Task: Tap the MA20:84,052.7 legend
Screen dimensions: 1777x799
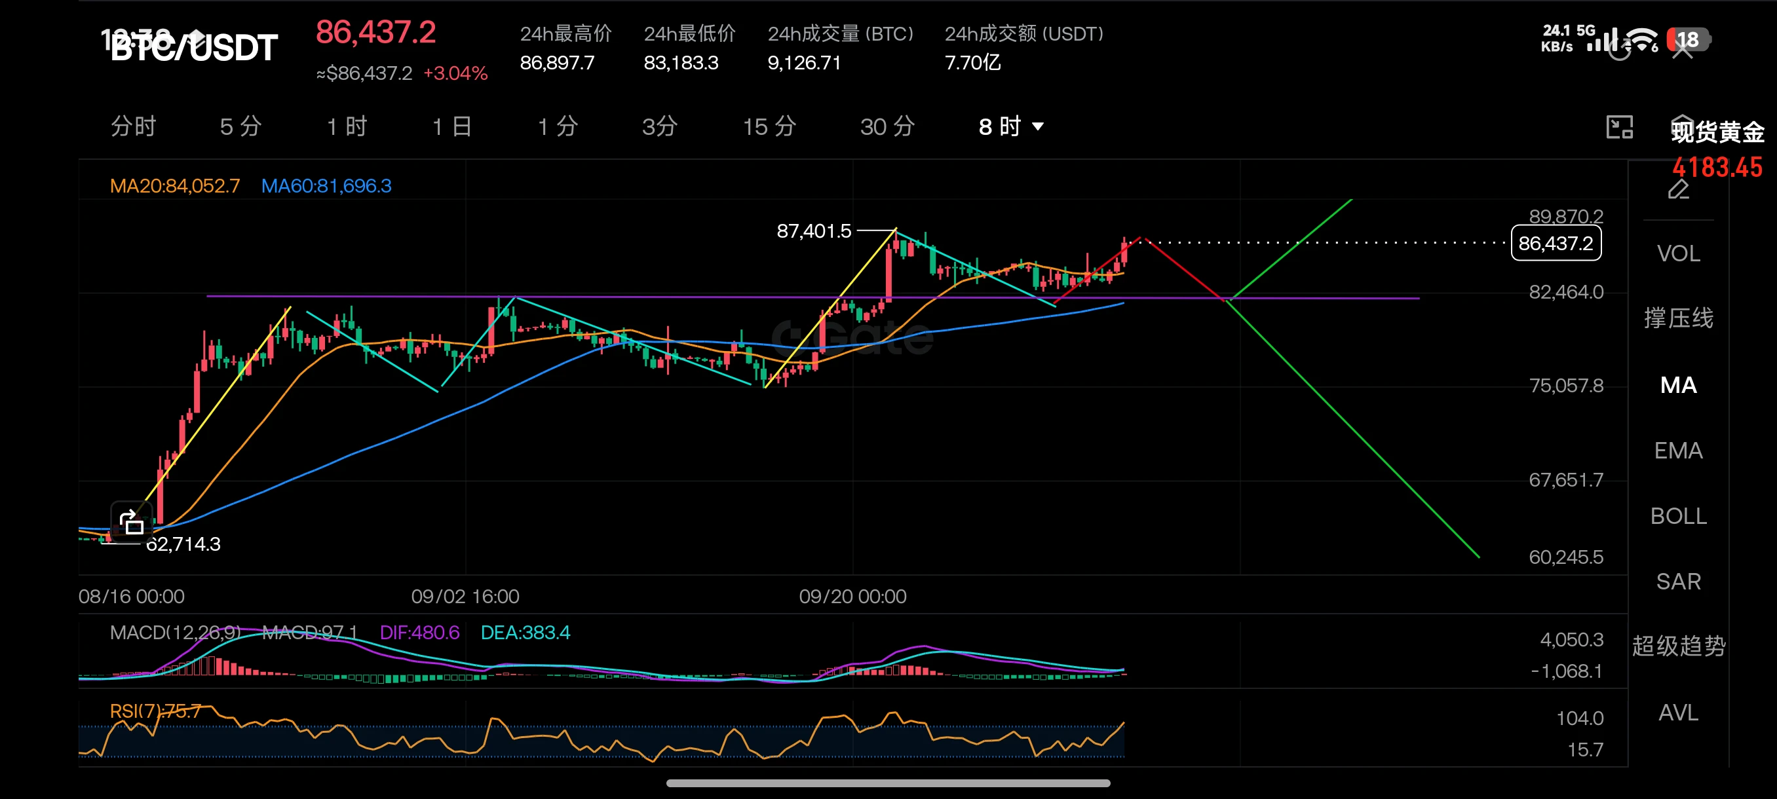Action: pyautogui.click(x=175, y=185)
